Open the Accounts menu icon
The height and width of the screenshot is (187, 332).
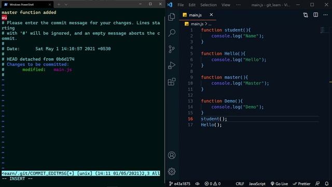click(x=172, y=155)
